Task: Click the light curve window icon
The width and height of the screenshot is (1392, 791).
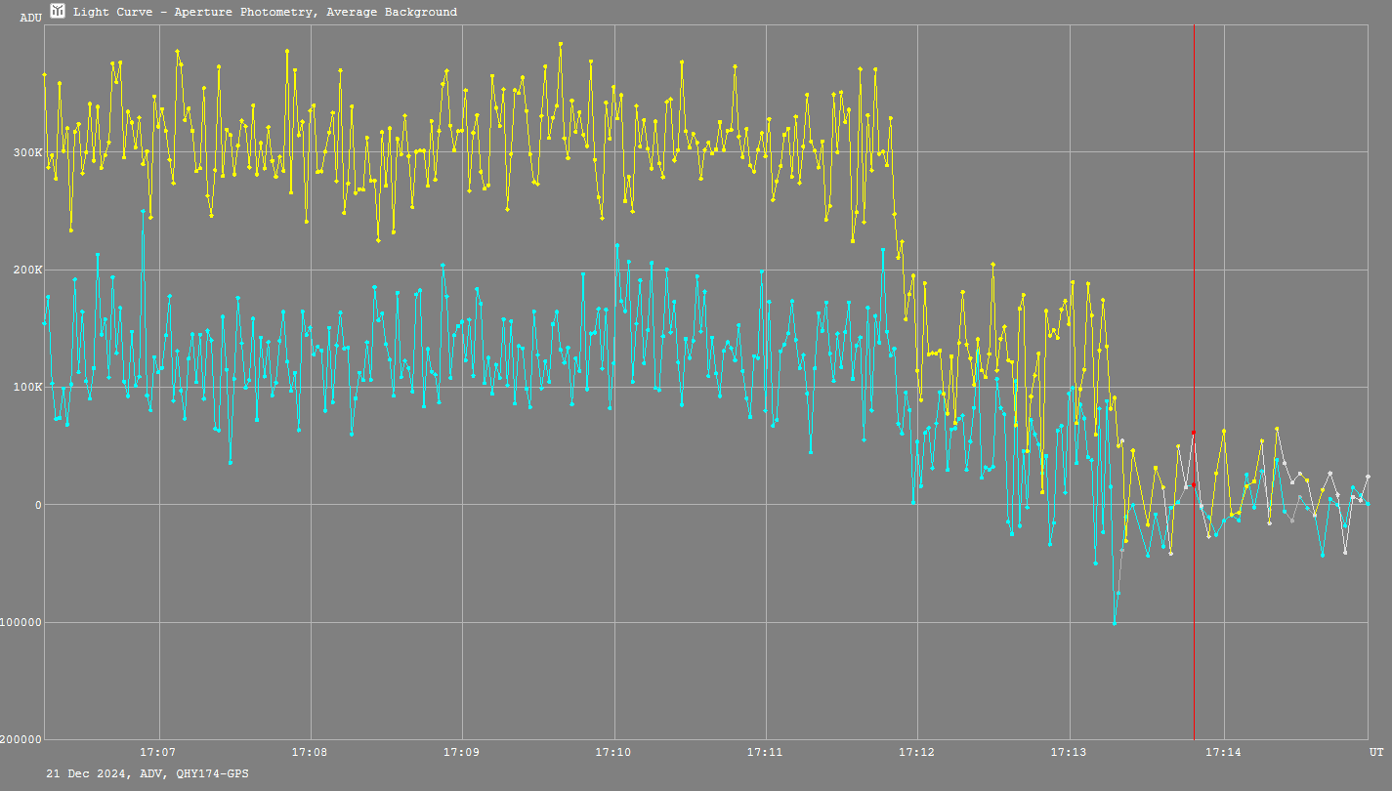Action: tap(58, 12)
